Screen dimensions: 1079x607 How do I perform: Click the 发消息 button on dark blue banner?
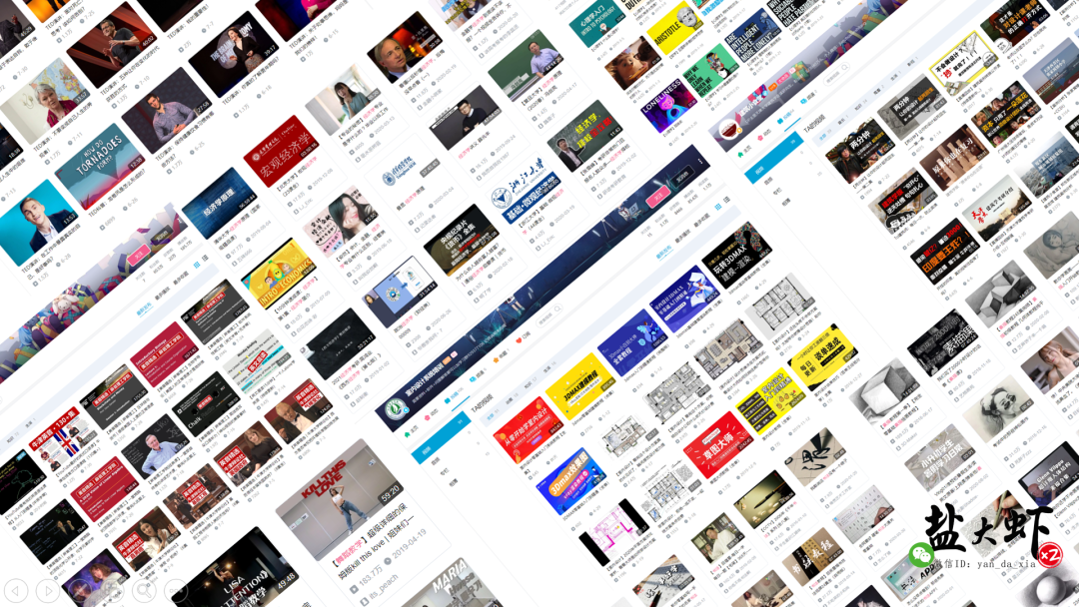pos(681,176)
